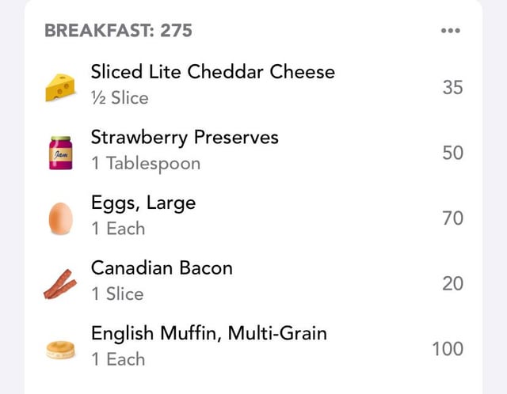The width and height of the screenshot is (507, 394).
Task: Click the 20 calorie value for bacon
Action: point(452,283)
